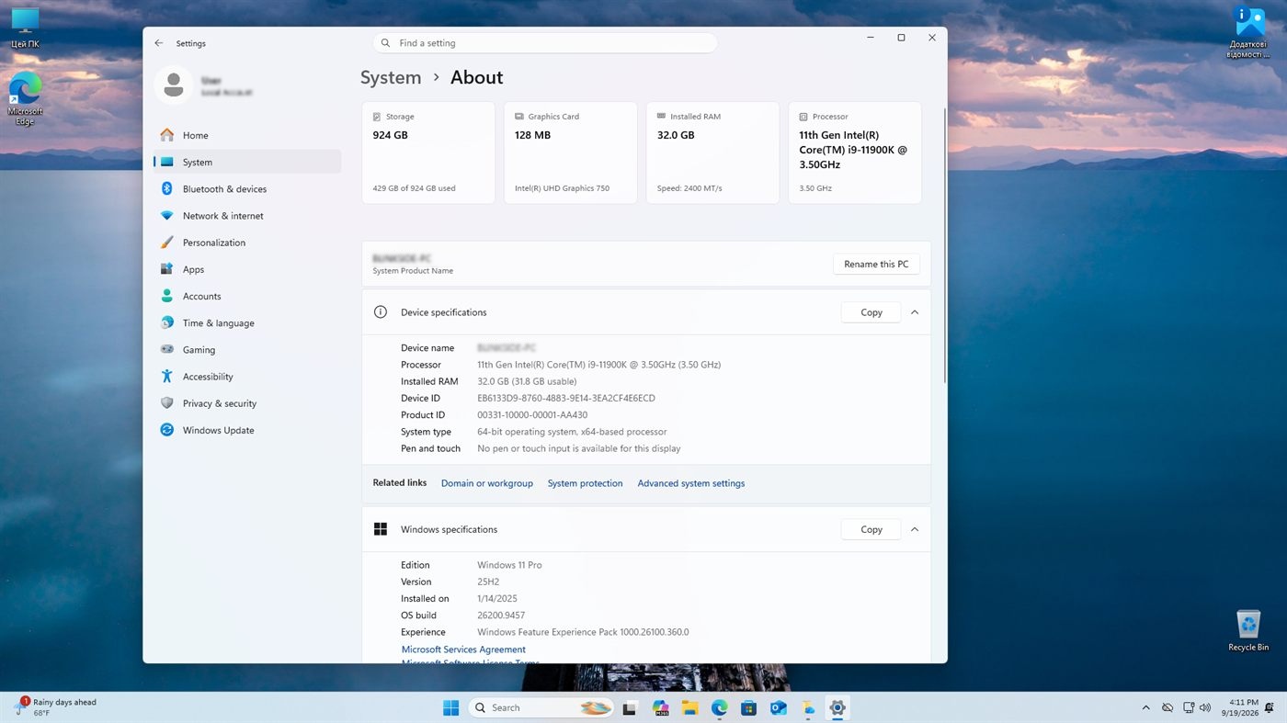Select the Цей ПК desktop icon
Viewport: 1287px width, 723px height.
pyautogui.click(x=25, y=28)
